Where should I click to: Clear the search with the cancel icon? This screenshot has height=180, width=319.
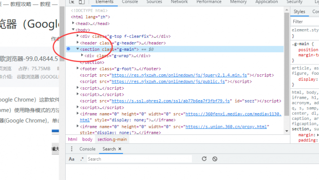pyautogui.click(x=215, y=159)
